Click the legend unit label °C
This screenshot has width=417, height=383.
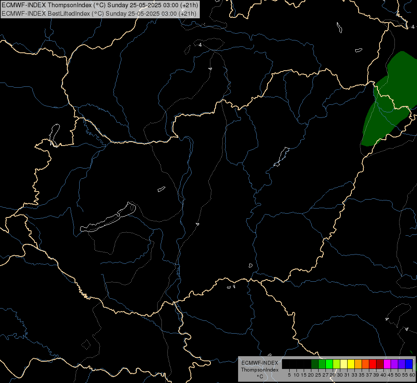[260, 377]
